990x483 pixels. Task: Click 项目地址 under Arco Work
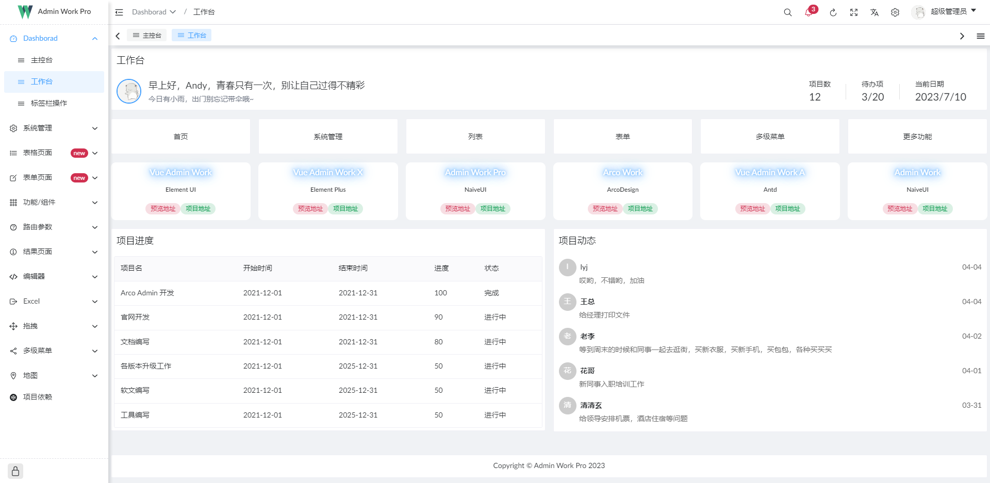pyautogui.click(x=640, y=209)
